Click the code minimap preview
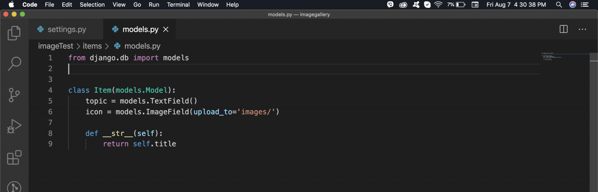This screenshot has height=192, width=598. 565,57
